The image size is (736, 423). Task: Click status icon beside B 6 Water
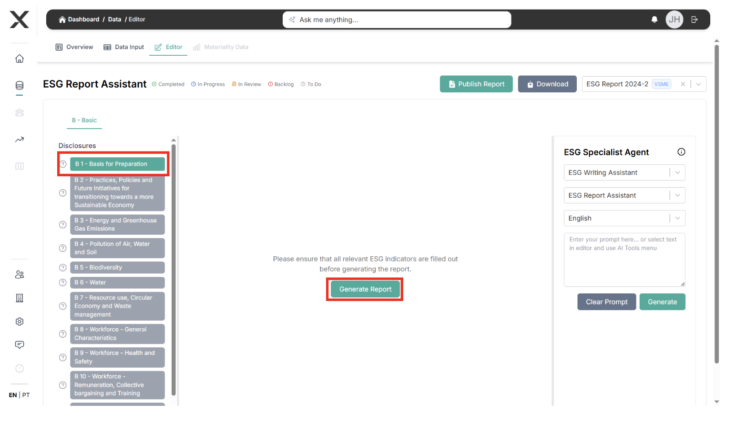(x=62, y=282)
